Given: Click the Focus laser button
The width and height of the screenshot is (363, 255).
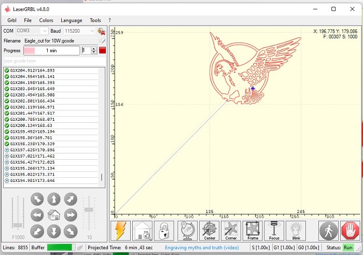Looking at the screenshot, I should click(x=274, y=231).
